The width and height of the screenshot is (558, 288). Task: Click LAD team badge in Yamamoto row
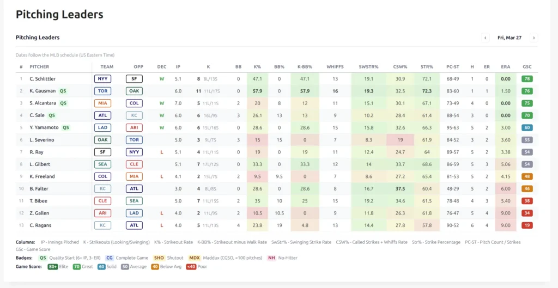[102, 127]
